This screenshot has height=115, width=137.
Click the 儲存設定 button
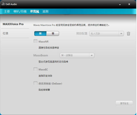tap(124, 103)
